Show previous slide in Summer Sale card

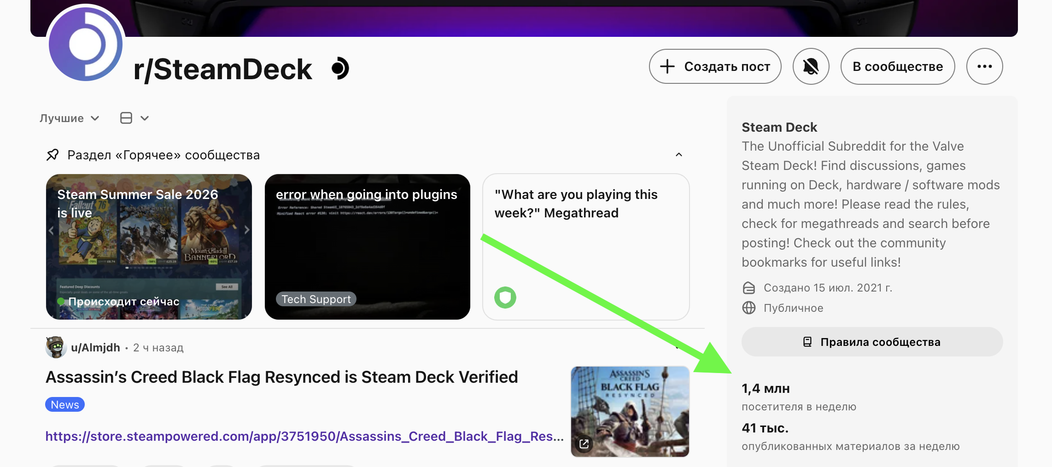(x=51, y=230)
